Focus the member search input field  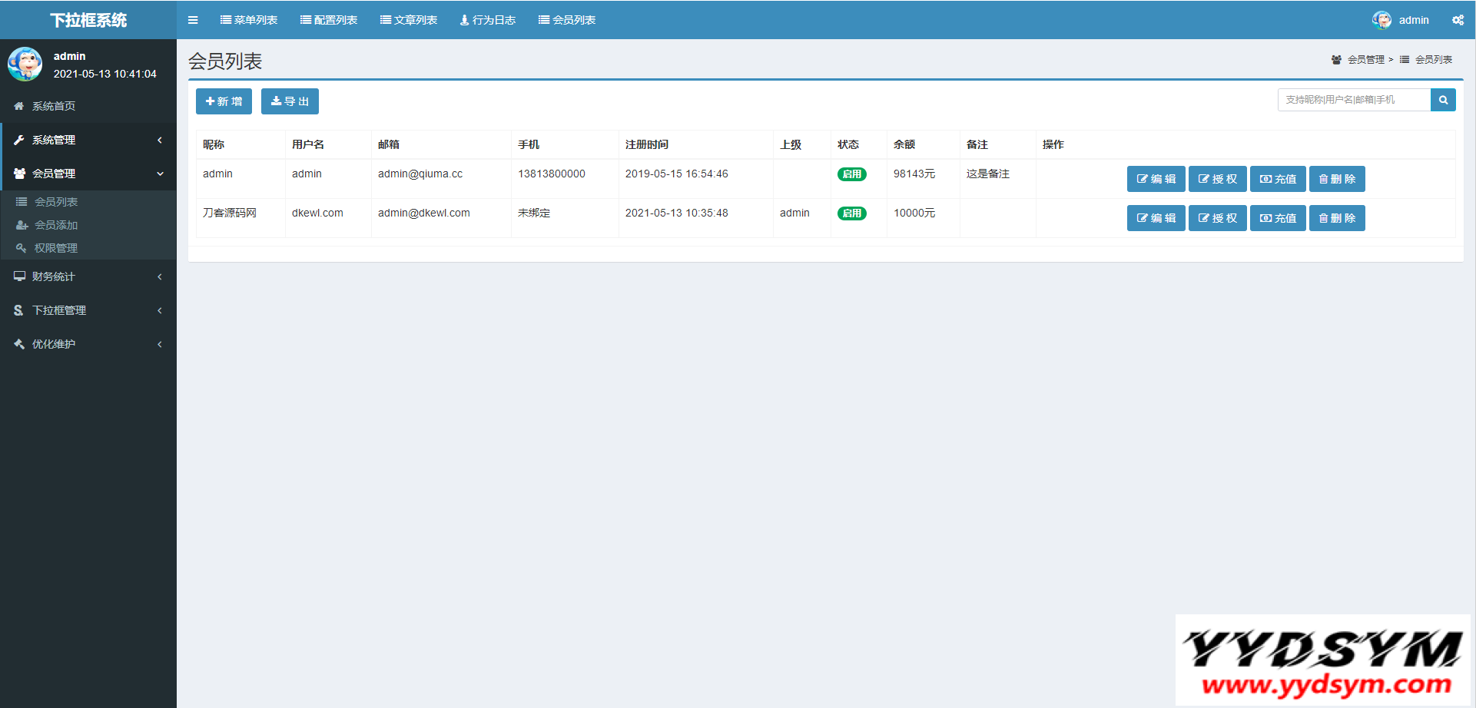coord(1353,100)
